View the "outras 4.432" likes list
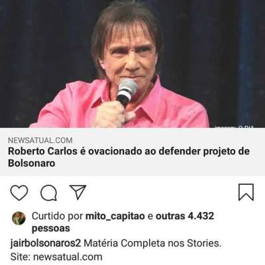This screenshot has width=265, height=265. pyautogui.click(x=185, y=216)
